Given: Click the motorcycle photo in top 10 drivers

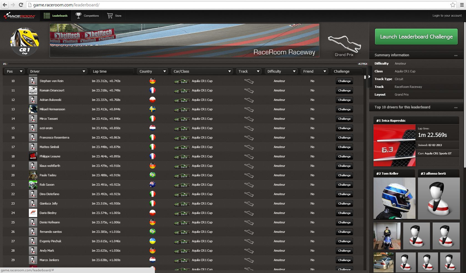Looking at the screenshot, I should pyautogui.click(x=387, y=236).
